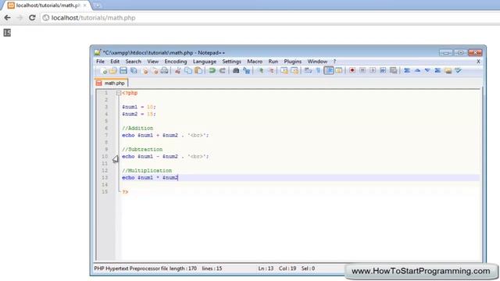Select the localhost/tutorials/math.php browser tab
500x281 pixels.
click(47, 5)
